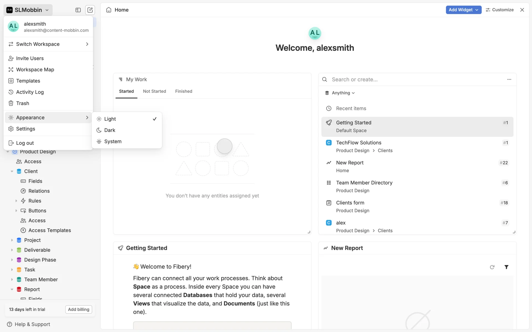The width and height of the screenshot is (532, 332).
Task: Click the rocket icon beside Getting Started
Action: click(x=121, y=248)
